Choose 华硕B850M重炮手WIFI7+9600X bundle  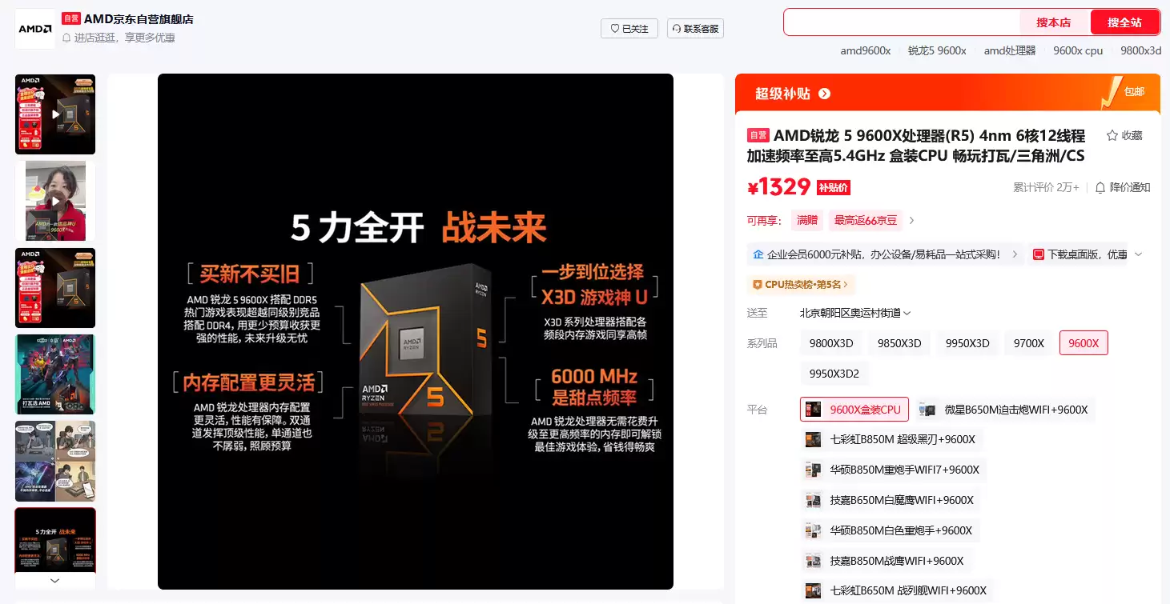[895, 470]
